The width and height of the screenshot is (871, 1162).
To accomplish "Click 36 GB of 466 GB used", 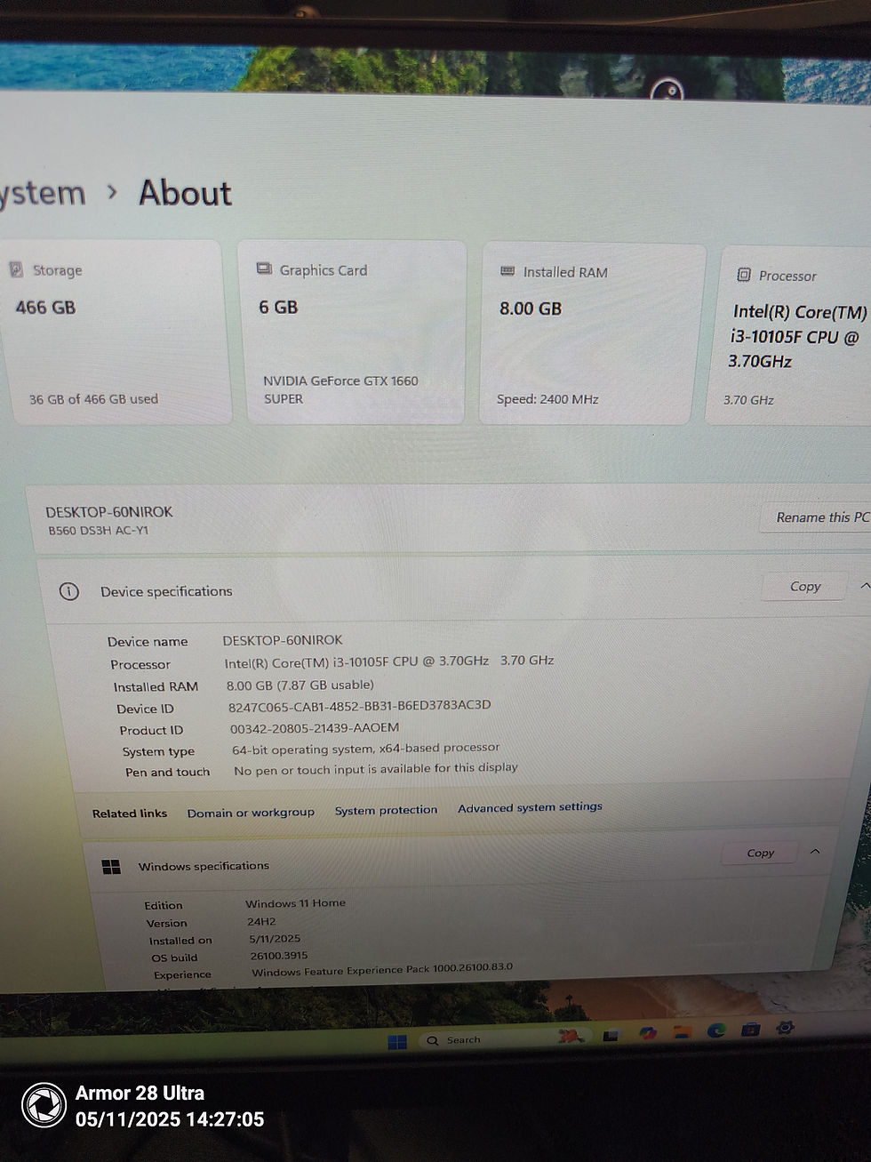I will tap(93, 399).
